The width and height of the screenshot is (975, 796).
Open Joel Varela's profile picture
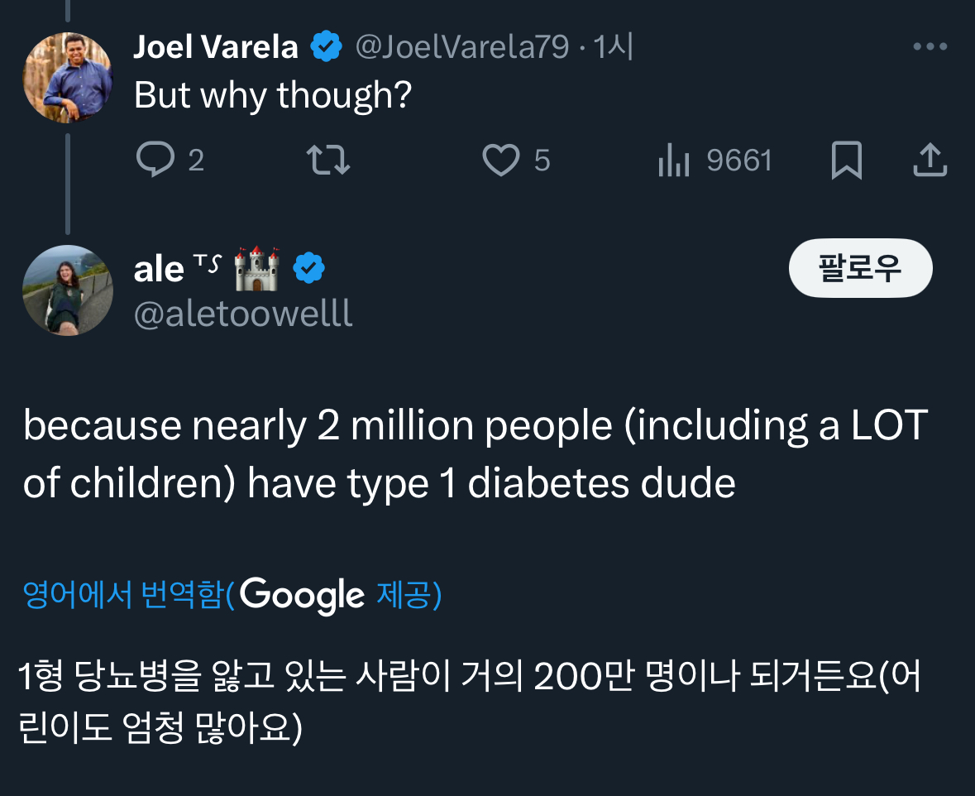click(67, 78)
